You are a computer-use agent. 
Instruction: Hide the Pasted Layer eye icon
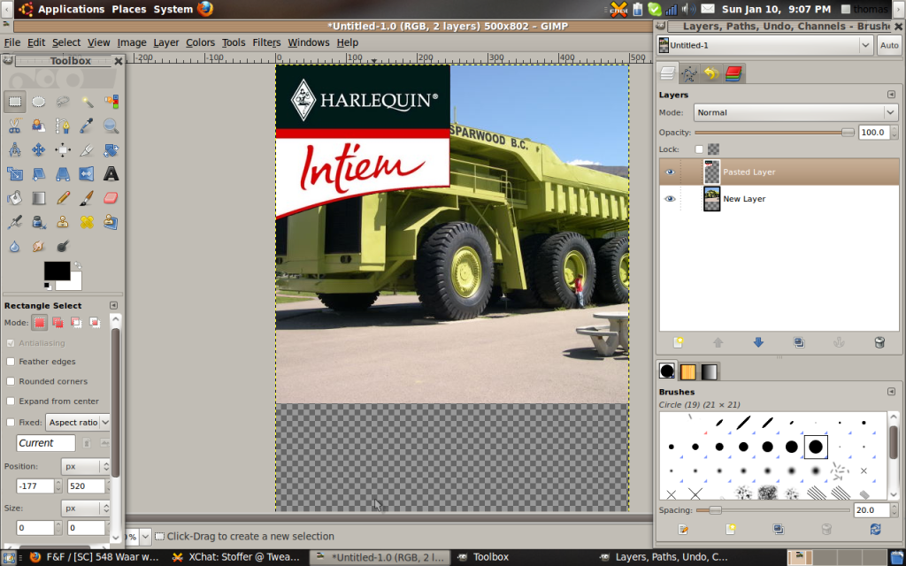670,172
